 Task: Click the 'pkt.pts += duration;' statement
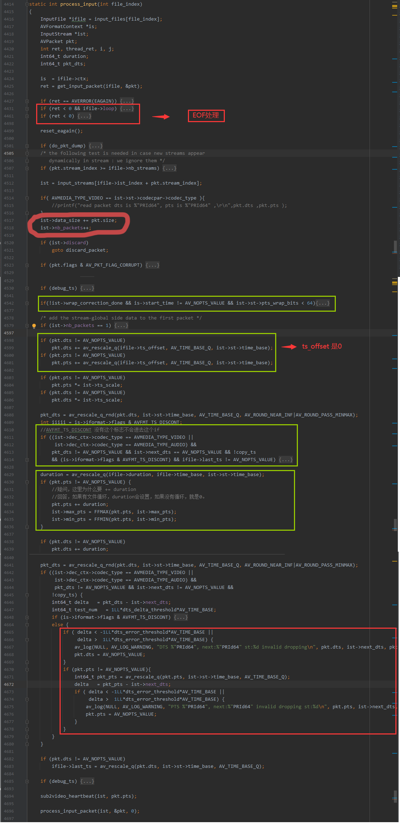(80, 504)
